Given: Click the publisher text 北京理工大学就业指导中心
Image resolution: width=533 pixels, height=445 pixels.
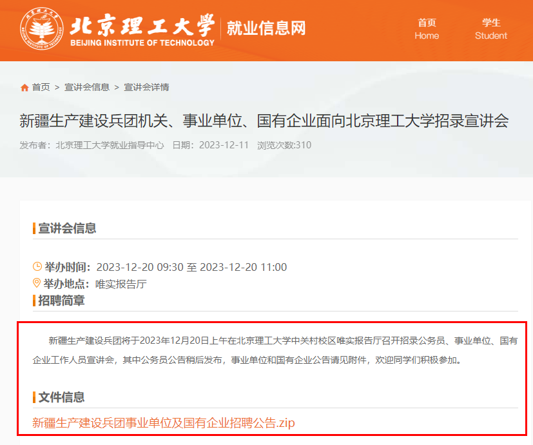Looking at the screenshot, I should pos(110,145).
